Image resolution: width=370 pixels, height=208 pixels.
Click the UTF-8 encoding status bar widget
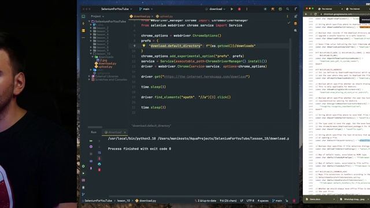(250, 200)
